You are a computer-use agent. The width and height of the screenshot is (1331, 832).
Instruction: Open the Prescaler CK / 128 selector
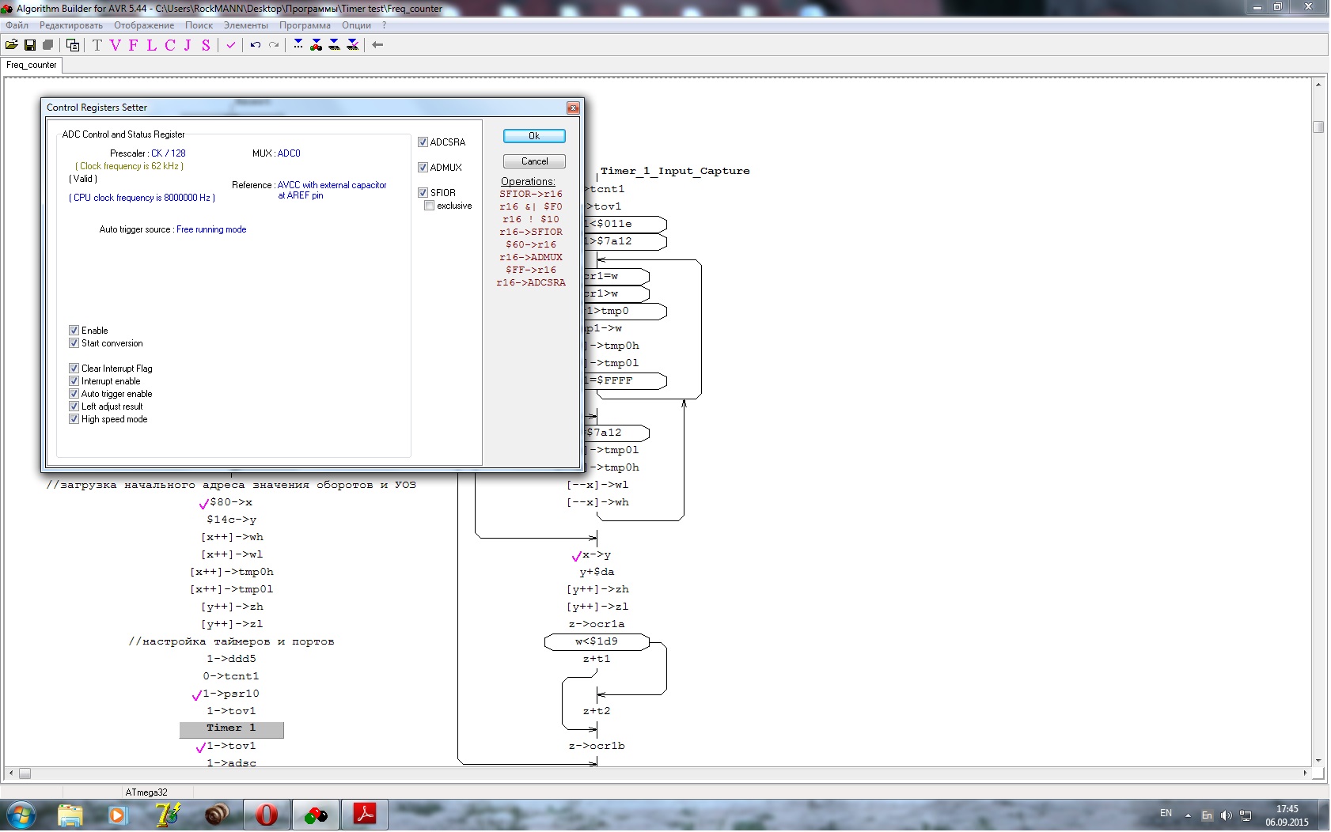168,153
